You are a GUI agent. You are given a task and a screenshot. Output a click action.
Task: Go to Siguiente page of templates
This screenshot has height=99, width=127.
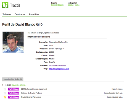coord(15,85)
